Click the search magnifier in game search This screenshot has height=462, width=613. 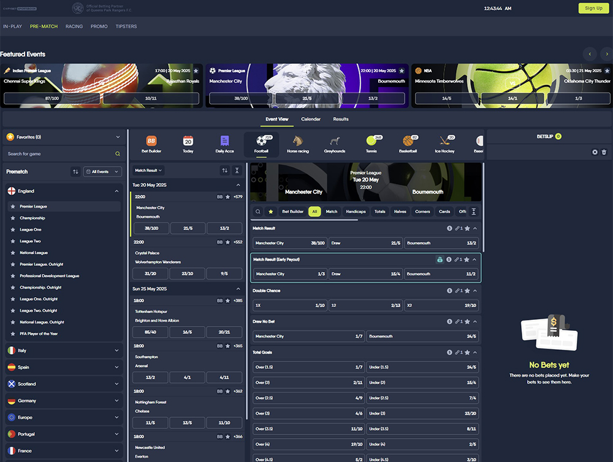117,154
